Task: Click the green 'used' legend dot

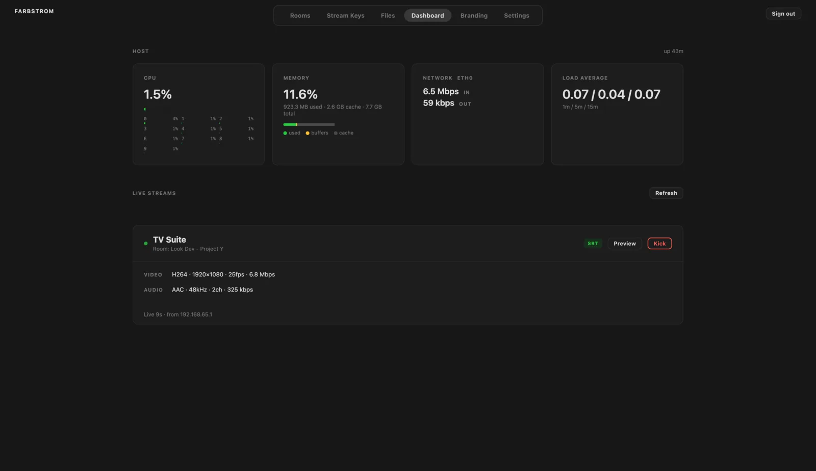Action: pos(285,133)
